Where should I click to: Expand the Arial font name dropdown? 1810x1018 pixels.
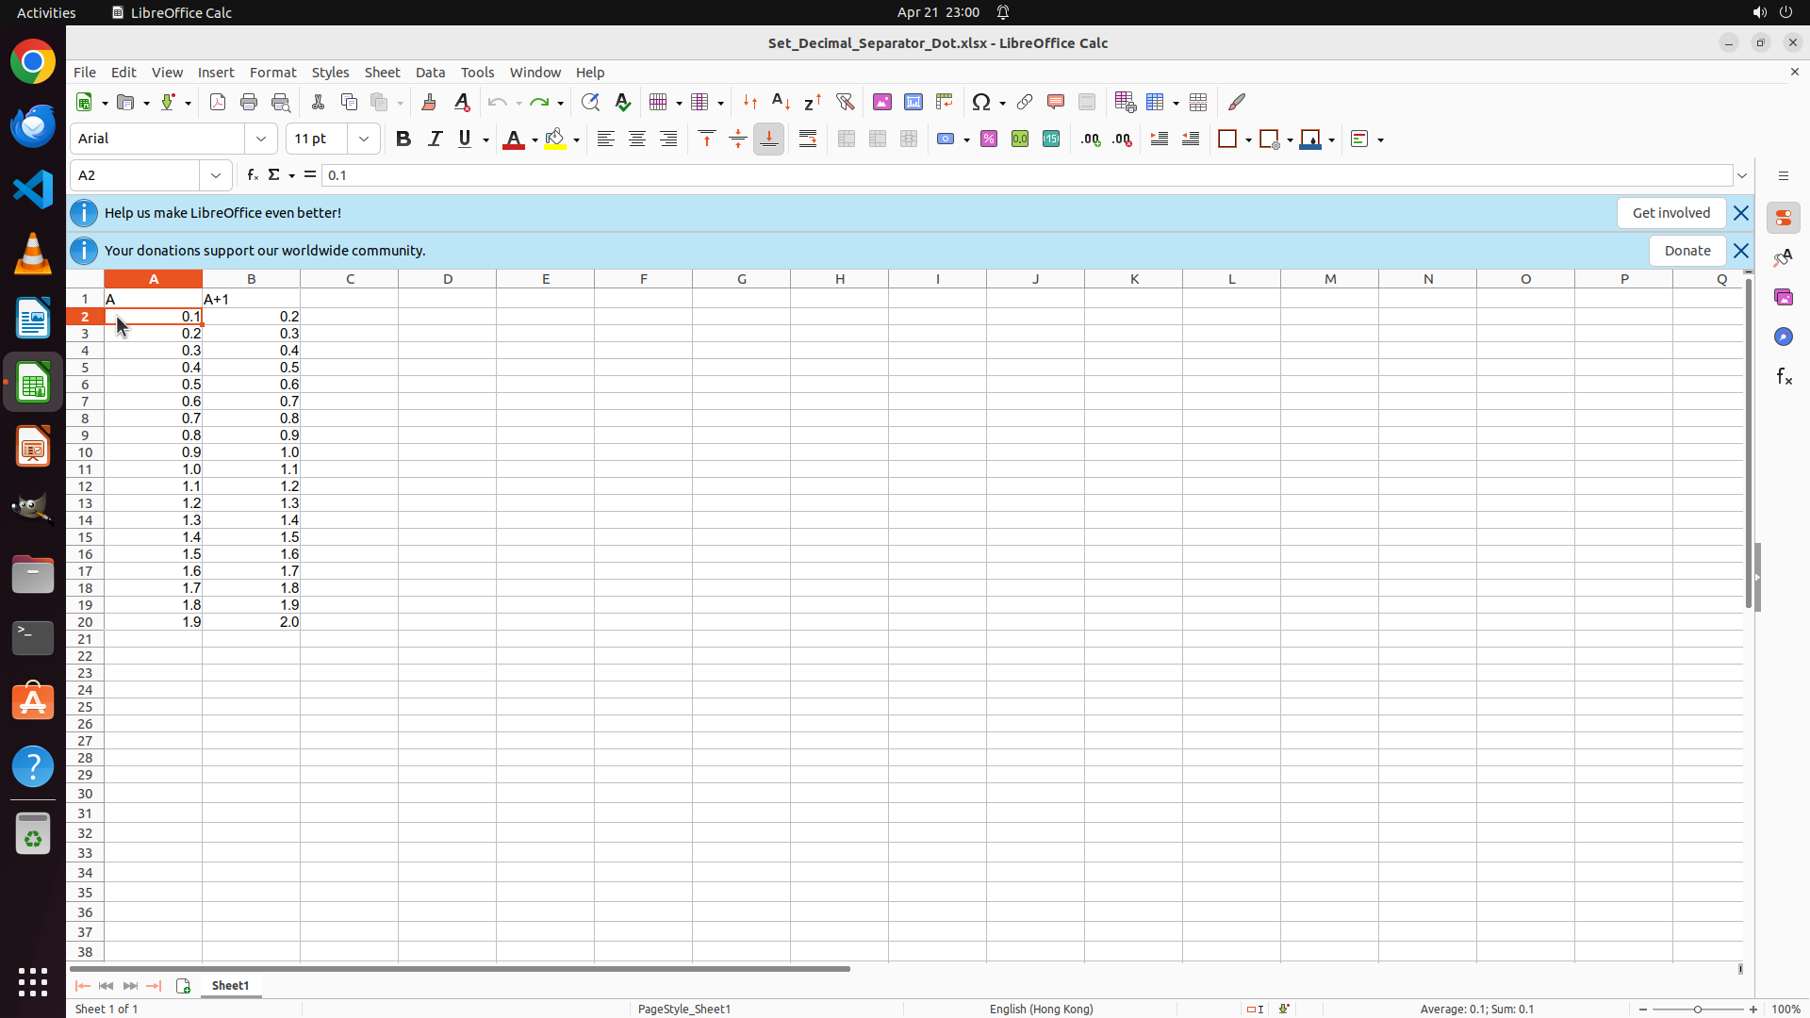[261, 140]
